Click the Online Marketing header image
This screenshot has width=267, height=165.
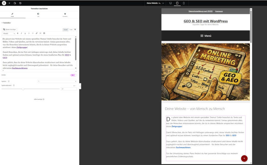pos(206,72)
